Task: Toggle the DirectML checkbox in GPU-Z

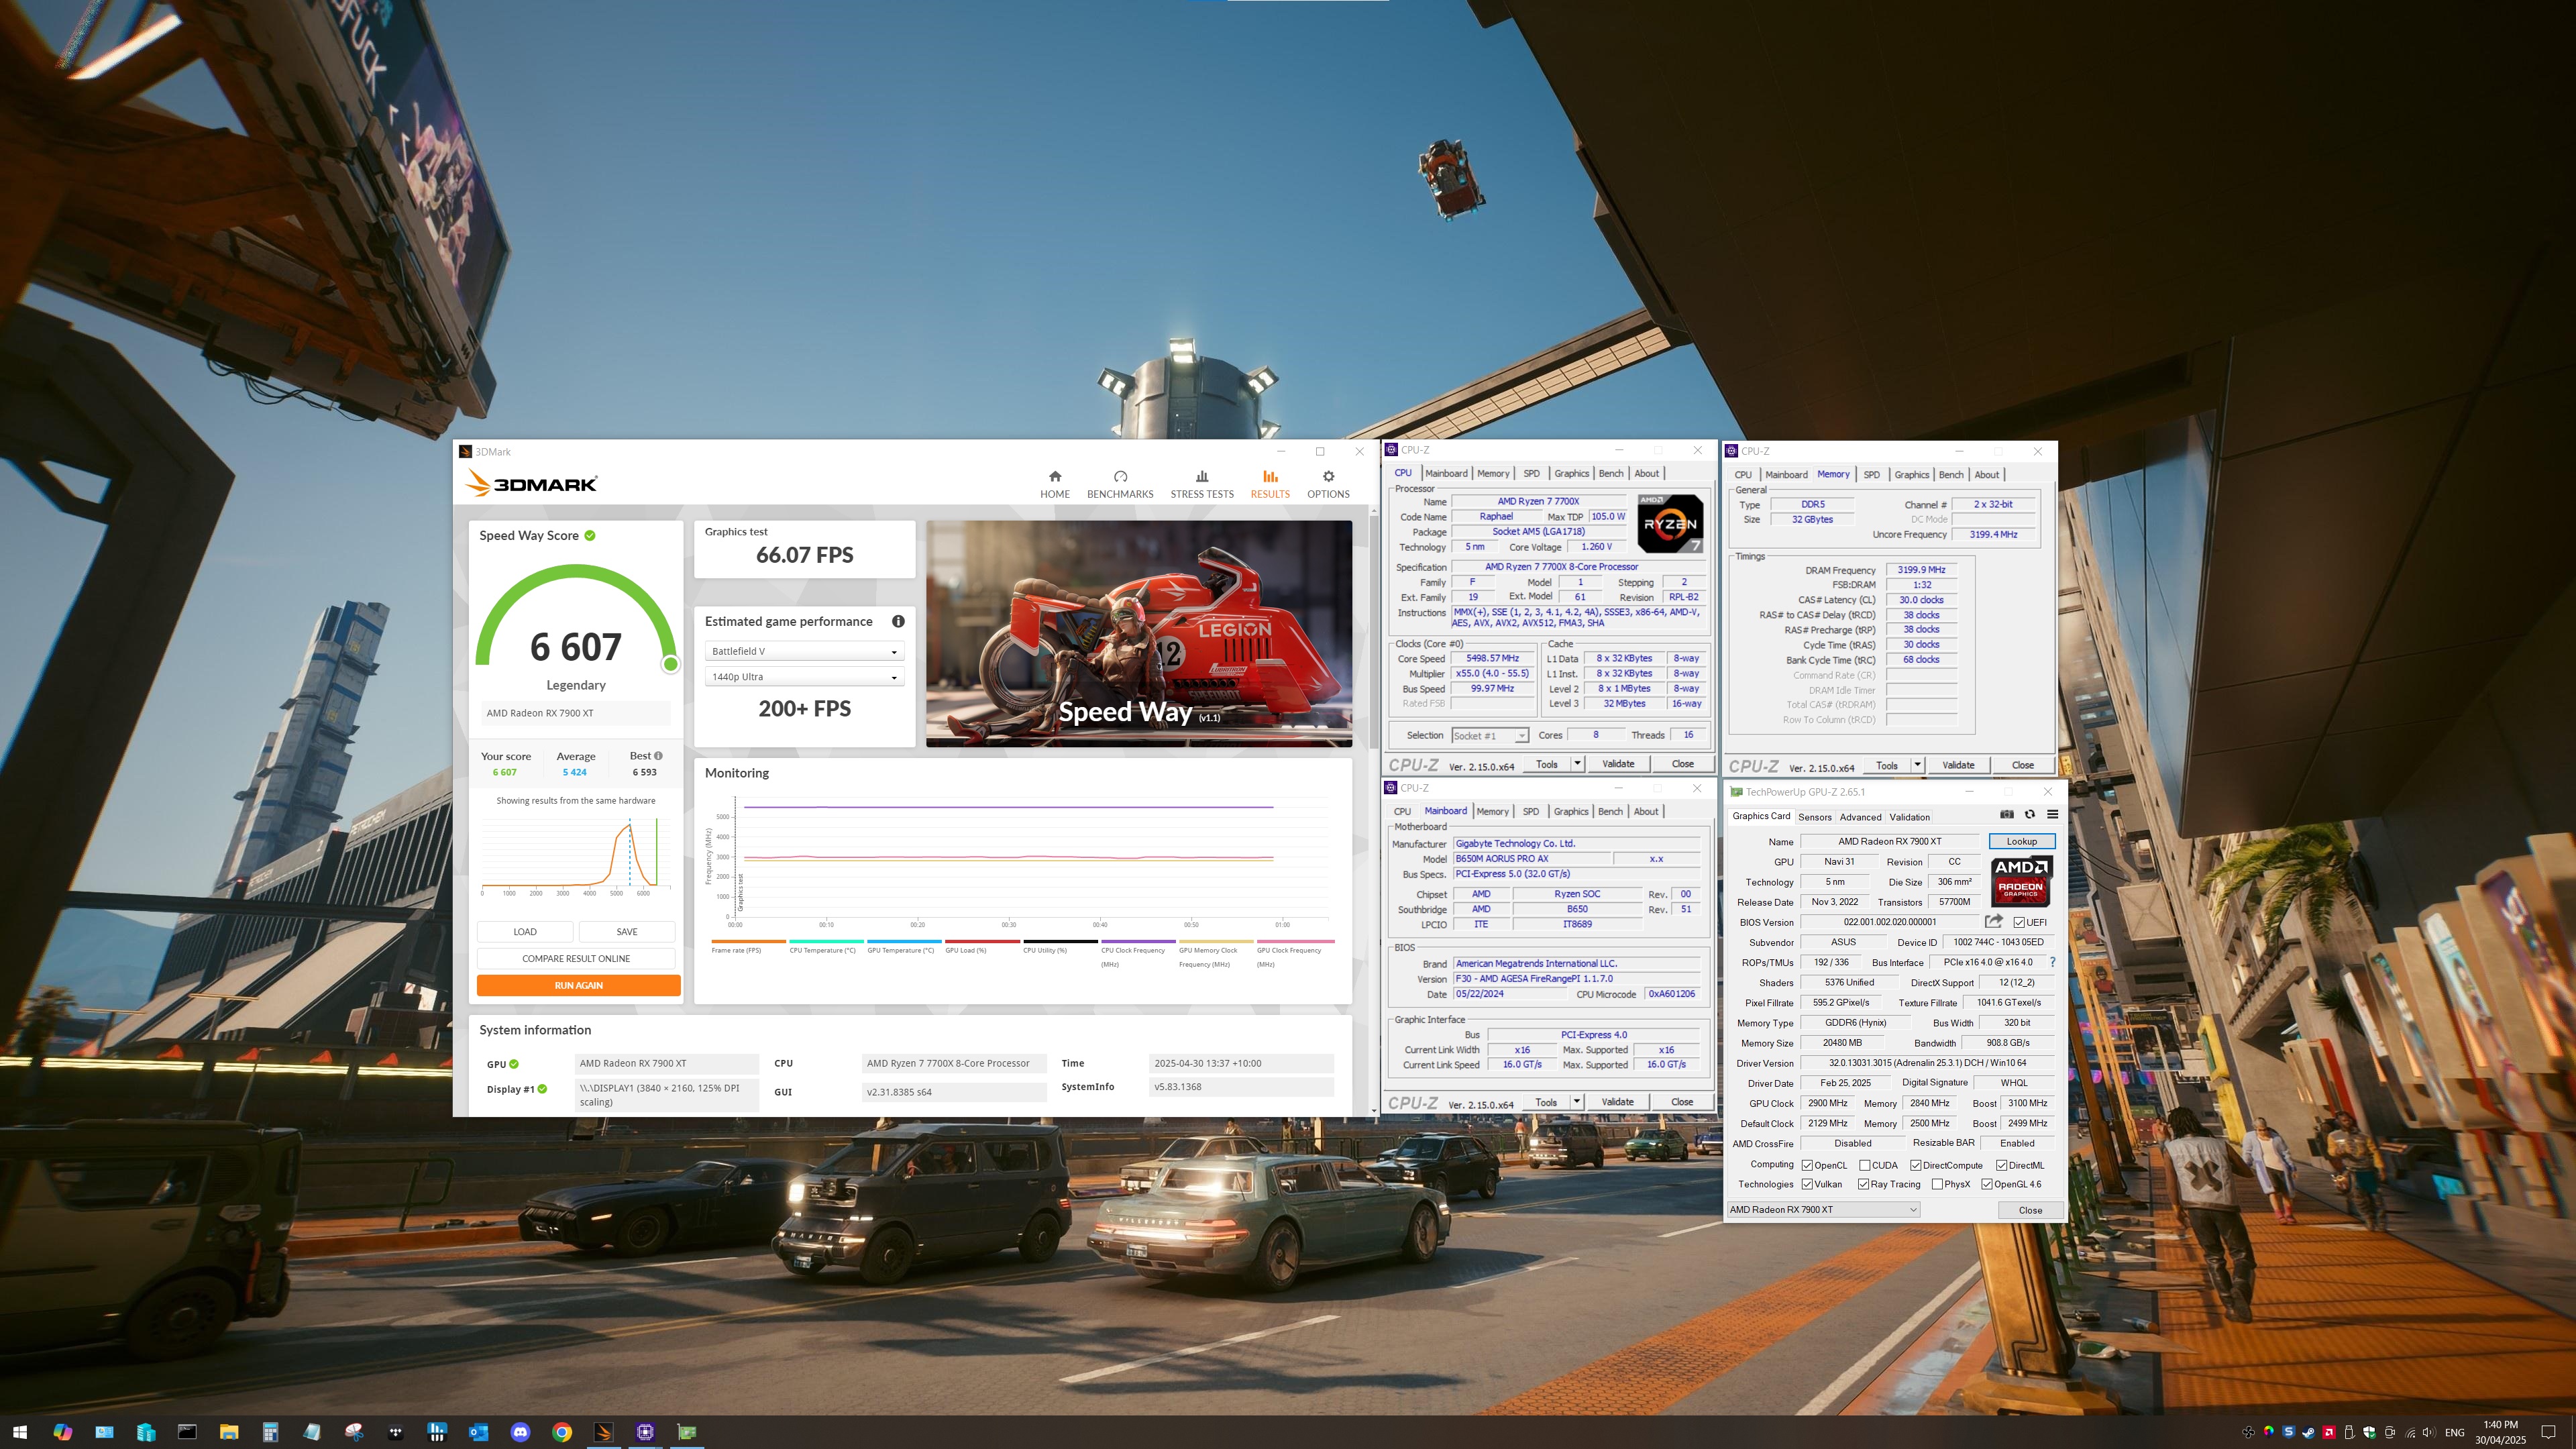Action: click(2002, 1165)
